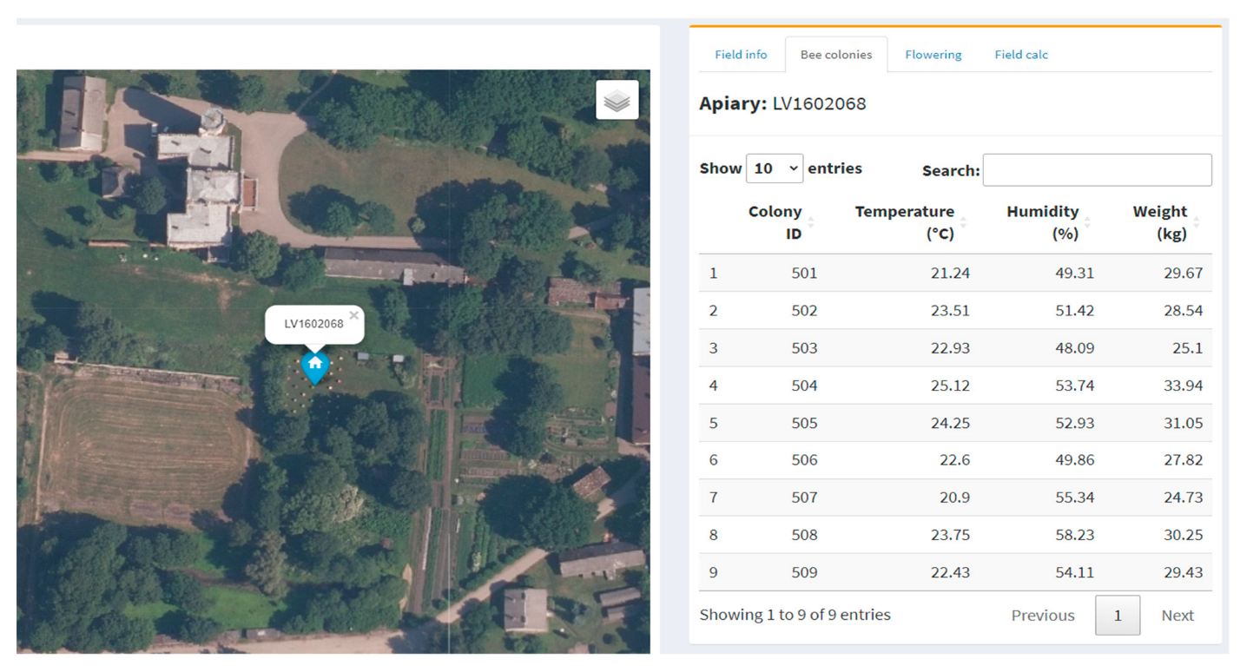Click the Next pagination button
Screen dimensions: 1240x666
[x=1177, y=615]
